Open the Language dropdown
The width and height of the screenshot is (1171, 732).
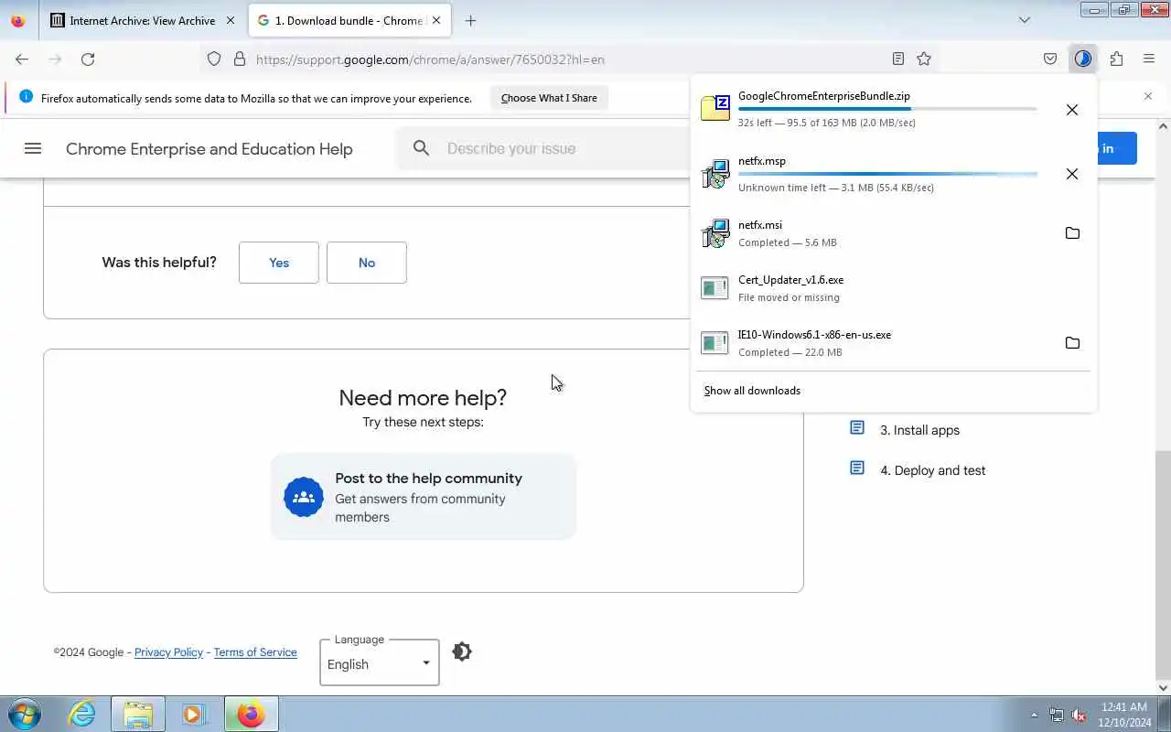[x=380, y=663]
